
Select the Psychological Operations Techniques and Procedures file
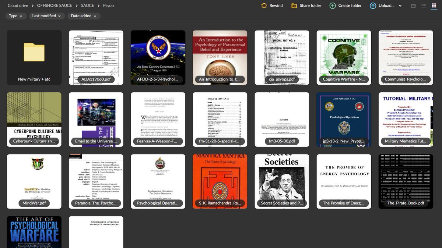coord(96,232)
